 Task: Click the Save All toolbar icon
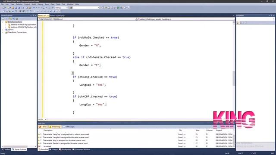19,8
